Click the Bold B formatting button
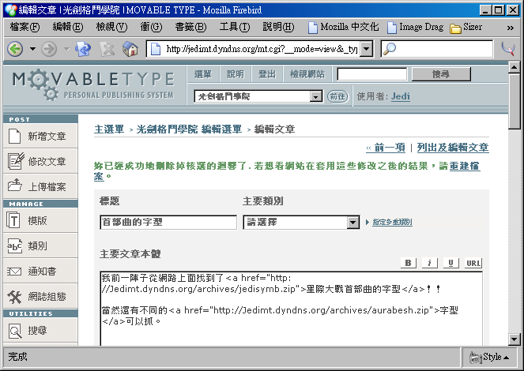The image size is (524, 371). click(x=409, y=263)
